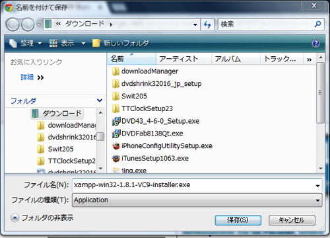Click the folder tree scroll up arrow

pos(100,112)
